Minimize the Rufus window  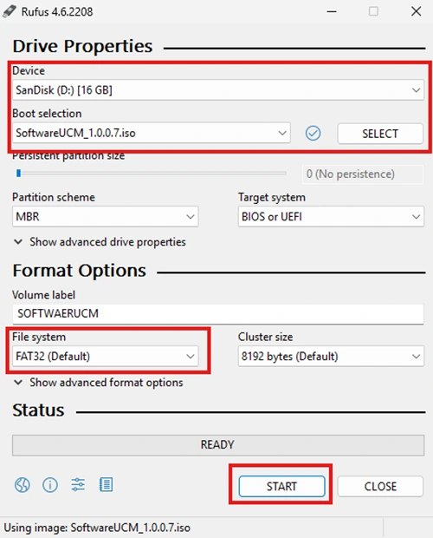[x=332, y=11]
